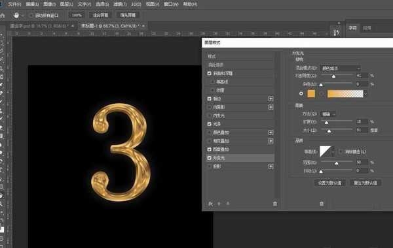The height and width of the screenshot is (248, 393).
Task: Click the 范围 range slider handle
Action: 337,163
